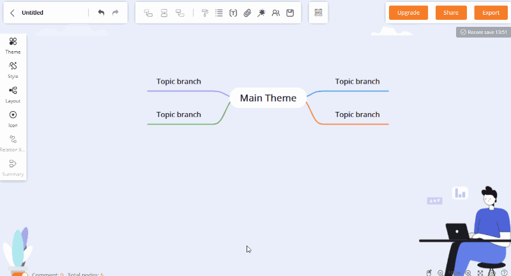Select the Main Theme node

click(268, 98)
